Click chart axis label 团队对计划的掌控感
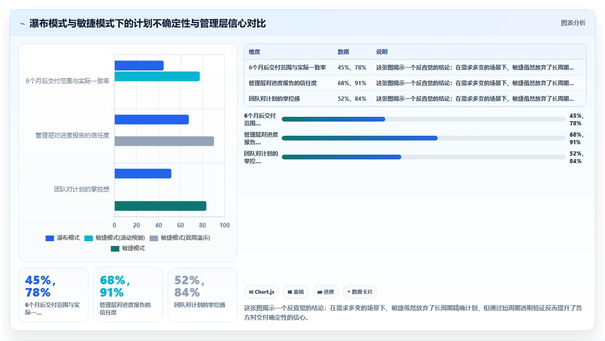 (81, 190)
